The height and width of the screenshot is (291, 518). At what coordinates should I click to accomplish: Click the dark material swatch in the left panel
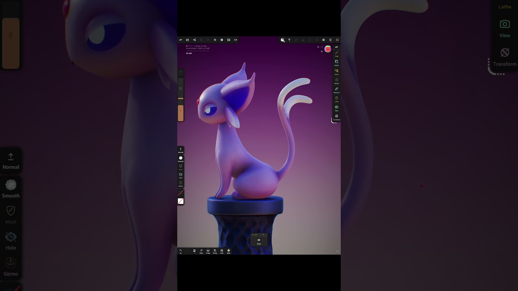coord(180,193)
